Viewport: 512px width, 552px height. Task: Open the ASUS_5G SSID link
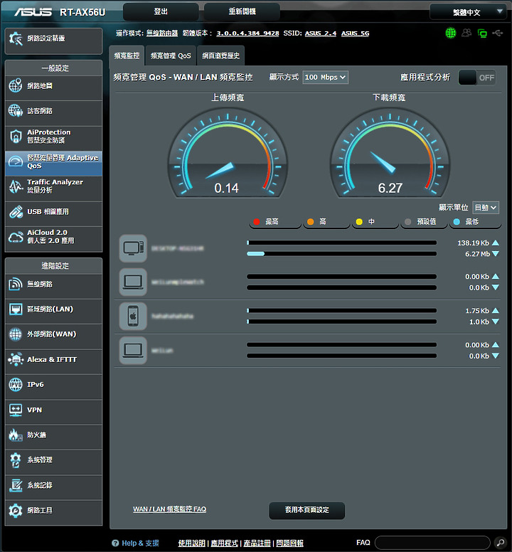356,33
